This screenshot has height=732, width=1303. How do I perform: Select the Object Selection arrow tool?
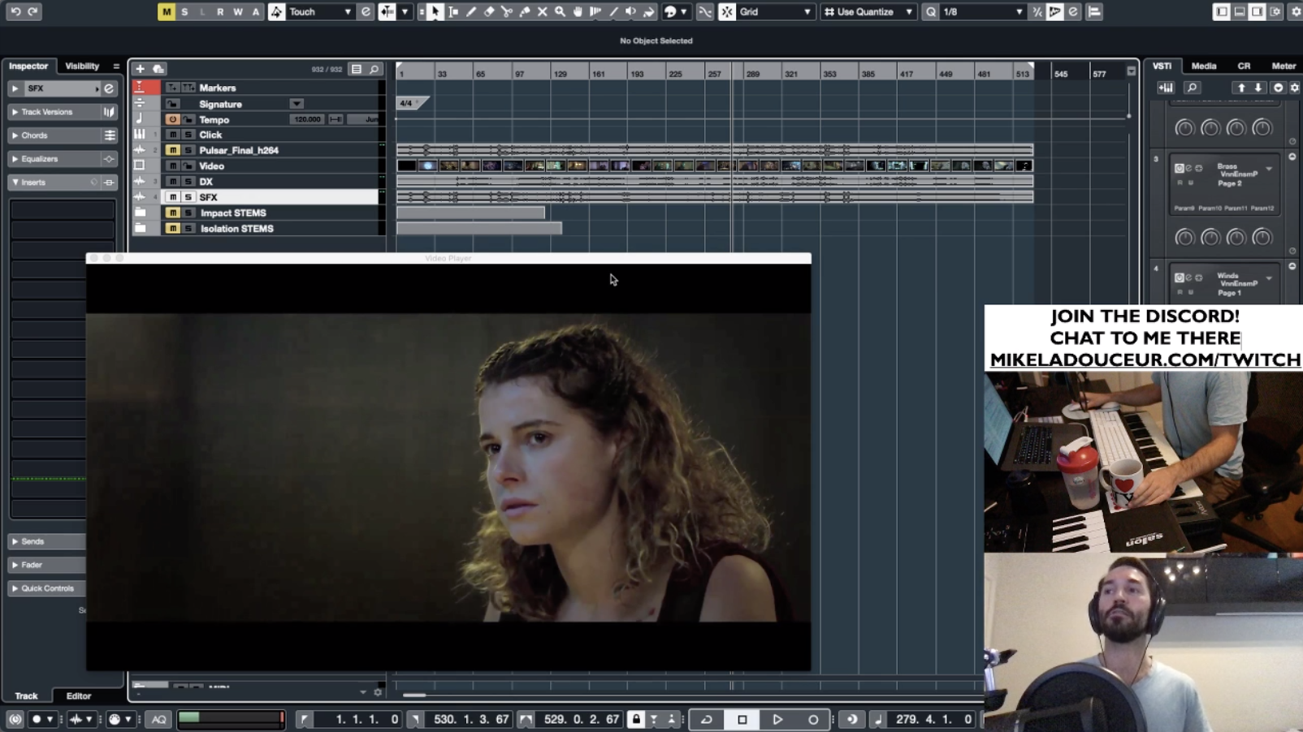[435, 11]
